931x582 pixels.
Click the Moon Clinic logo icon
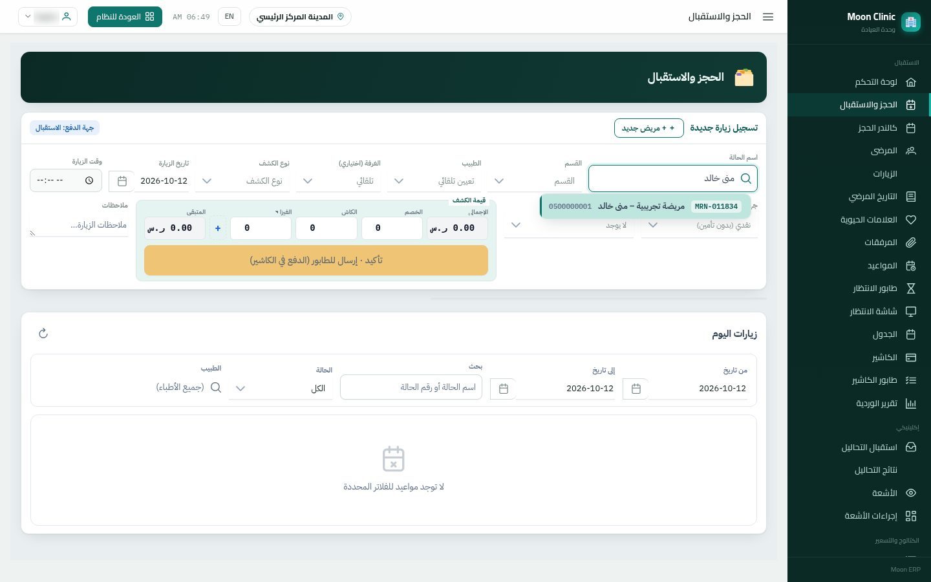pos(911,22)
